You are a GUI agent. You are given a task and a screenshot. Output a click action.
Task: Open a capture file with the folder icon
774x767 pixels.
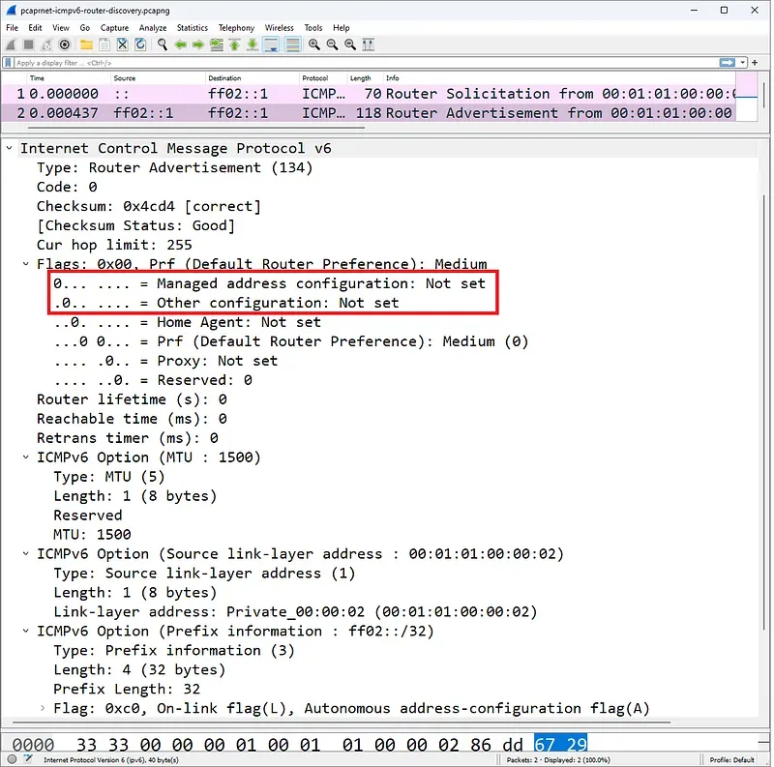[86, 44]
